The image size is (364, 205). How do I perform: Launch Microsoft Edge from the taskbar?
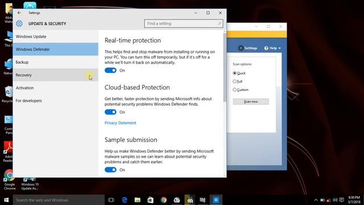point(125,200)
